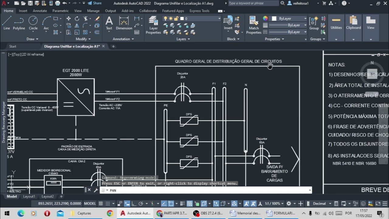Select the Hatch tool in Draw panel
This screenshot has width=389, height=219.
tap(56, 32)
